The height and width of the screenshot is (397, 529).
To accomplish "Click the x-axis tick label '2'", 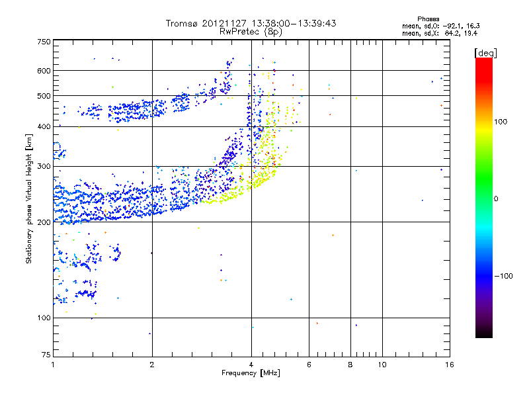I will pyautogui.click(x=152, y=365).
